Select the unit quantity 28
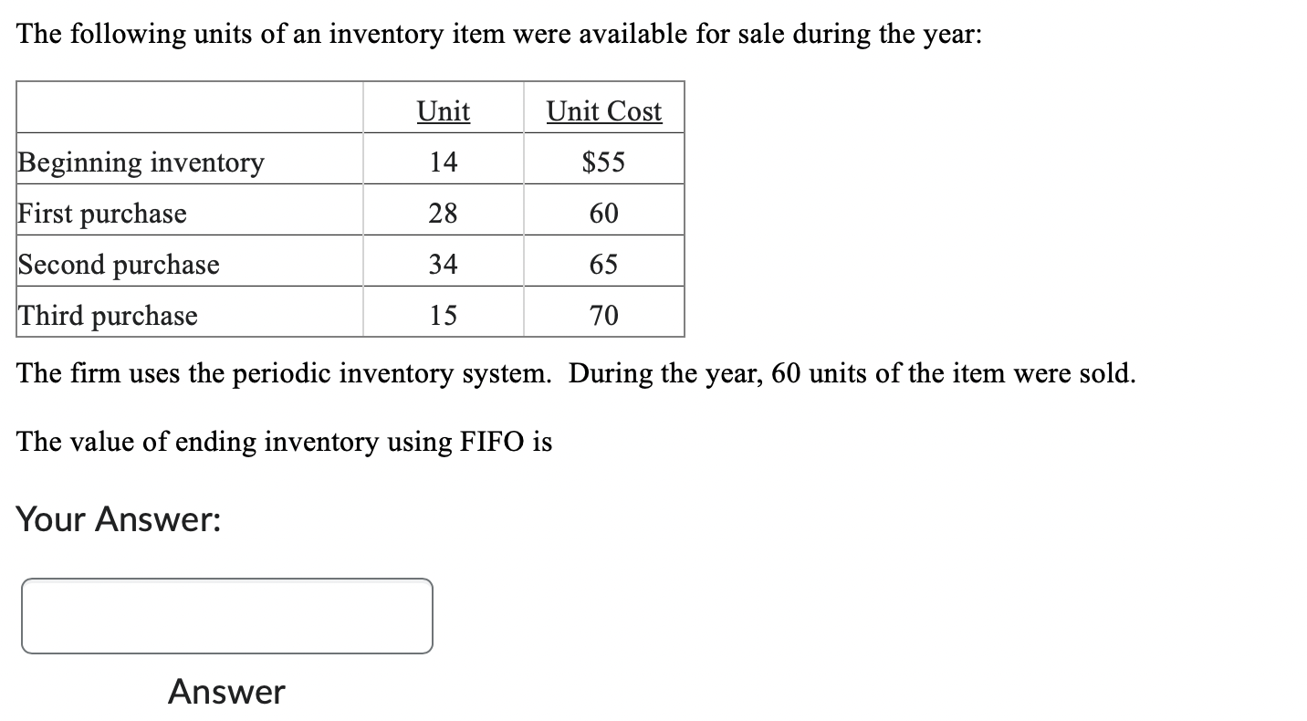 pyautogui.click(x=443, y=214)
